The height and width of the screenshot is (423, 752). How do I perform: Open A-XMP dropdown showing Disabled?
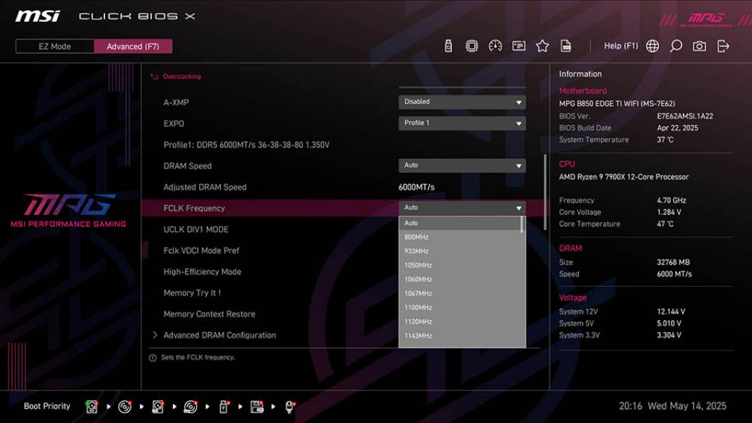click(462, 102)
